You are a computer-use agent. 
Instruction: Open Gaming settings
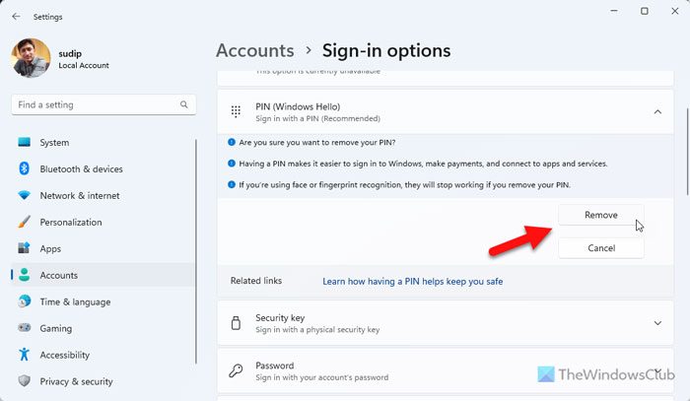(x=55, y=329)
